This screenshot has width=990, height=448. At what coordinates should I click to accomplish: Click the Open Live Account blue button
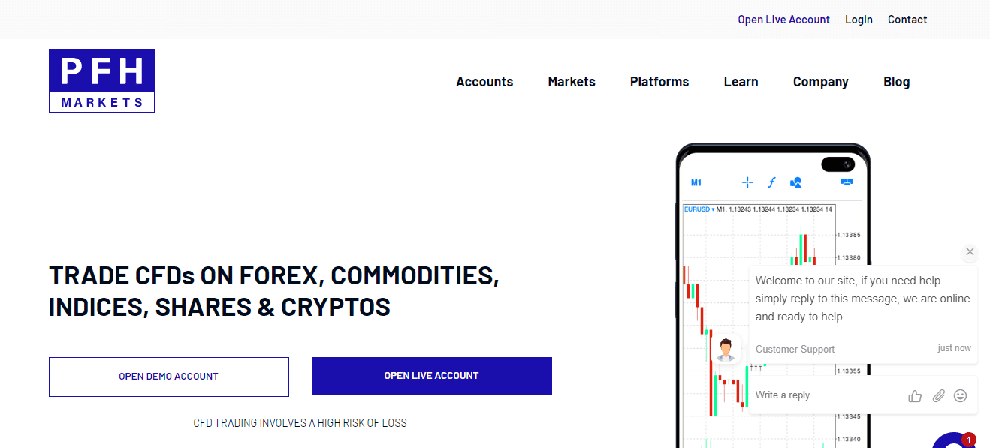(x=432, y=376)
